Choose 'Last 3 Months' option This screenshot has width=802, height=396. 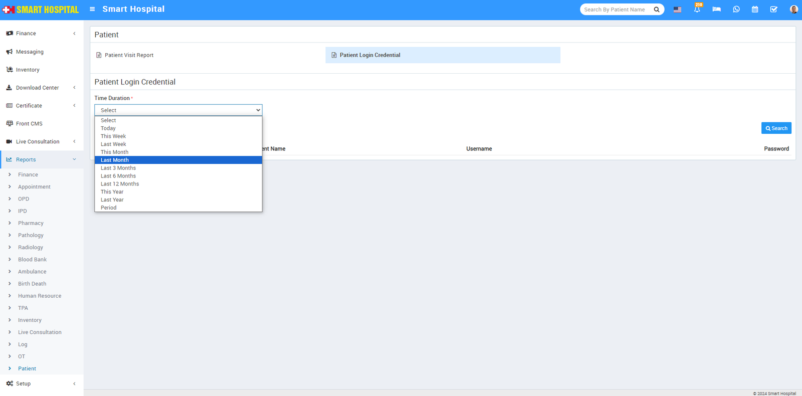click(x=118, y=168)
